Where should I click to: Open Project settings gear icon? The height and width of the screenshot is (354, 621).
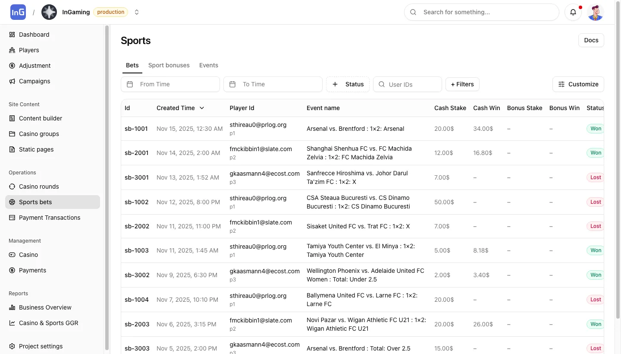click(12, 346)
